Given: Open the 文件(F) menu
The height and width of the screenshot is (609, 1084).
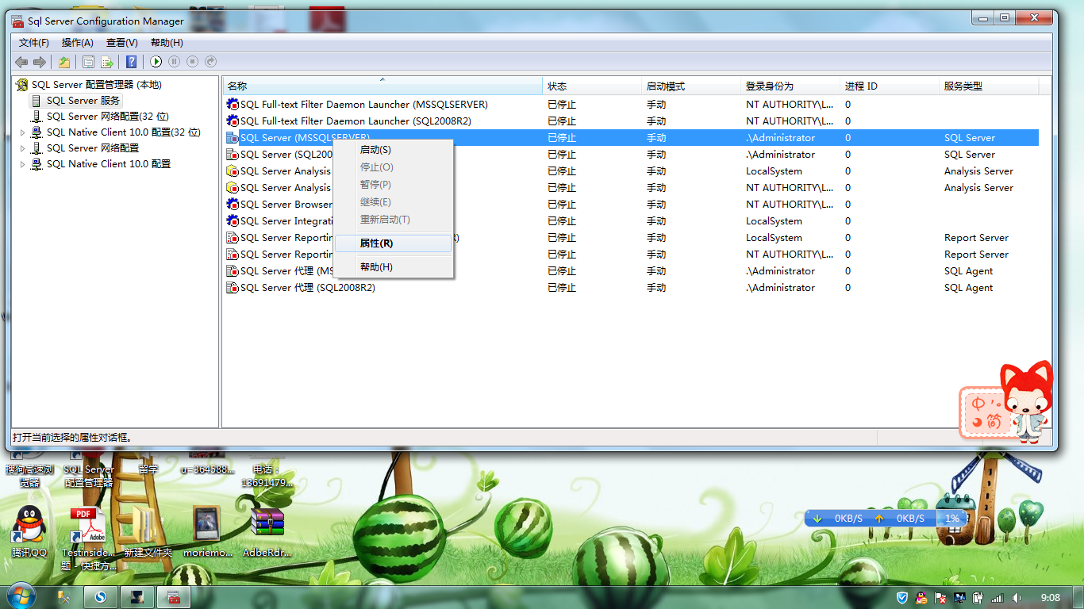Looking at the screenshot, I should click(x=34, y=43).
